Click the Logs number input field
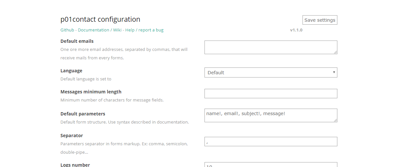This screenshot has width=395, height=167. (271, 165)
